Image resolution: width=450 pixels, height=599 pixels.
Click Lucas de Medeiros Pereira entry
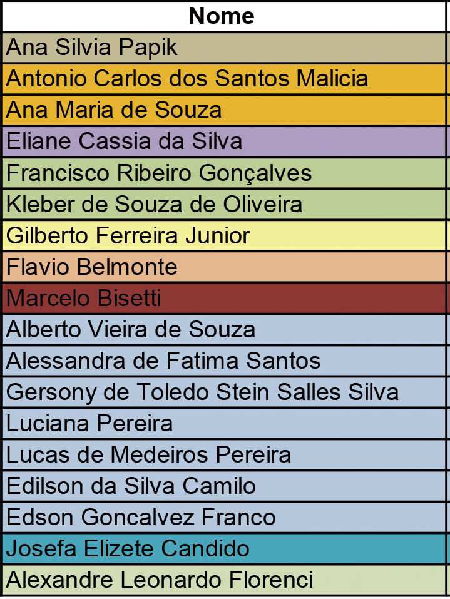148,455
